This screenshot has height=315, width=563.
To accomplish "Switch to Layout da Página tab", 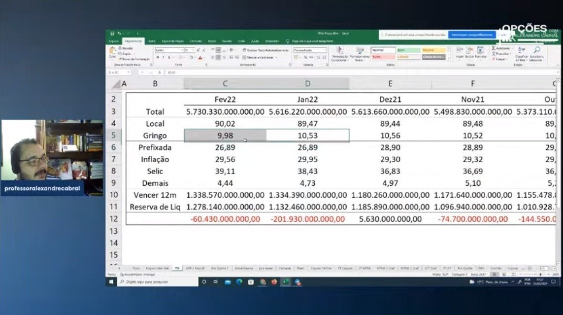I will point(173,41).
